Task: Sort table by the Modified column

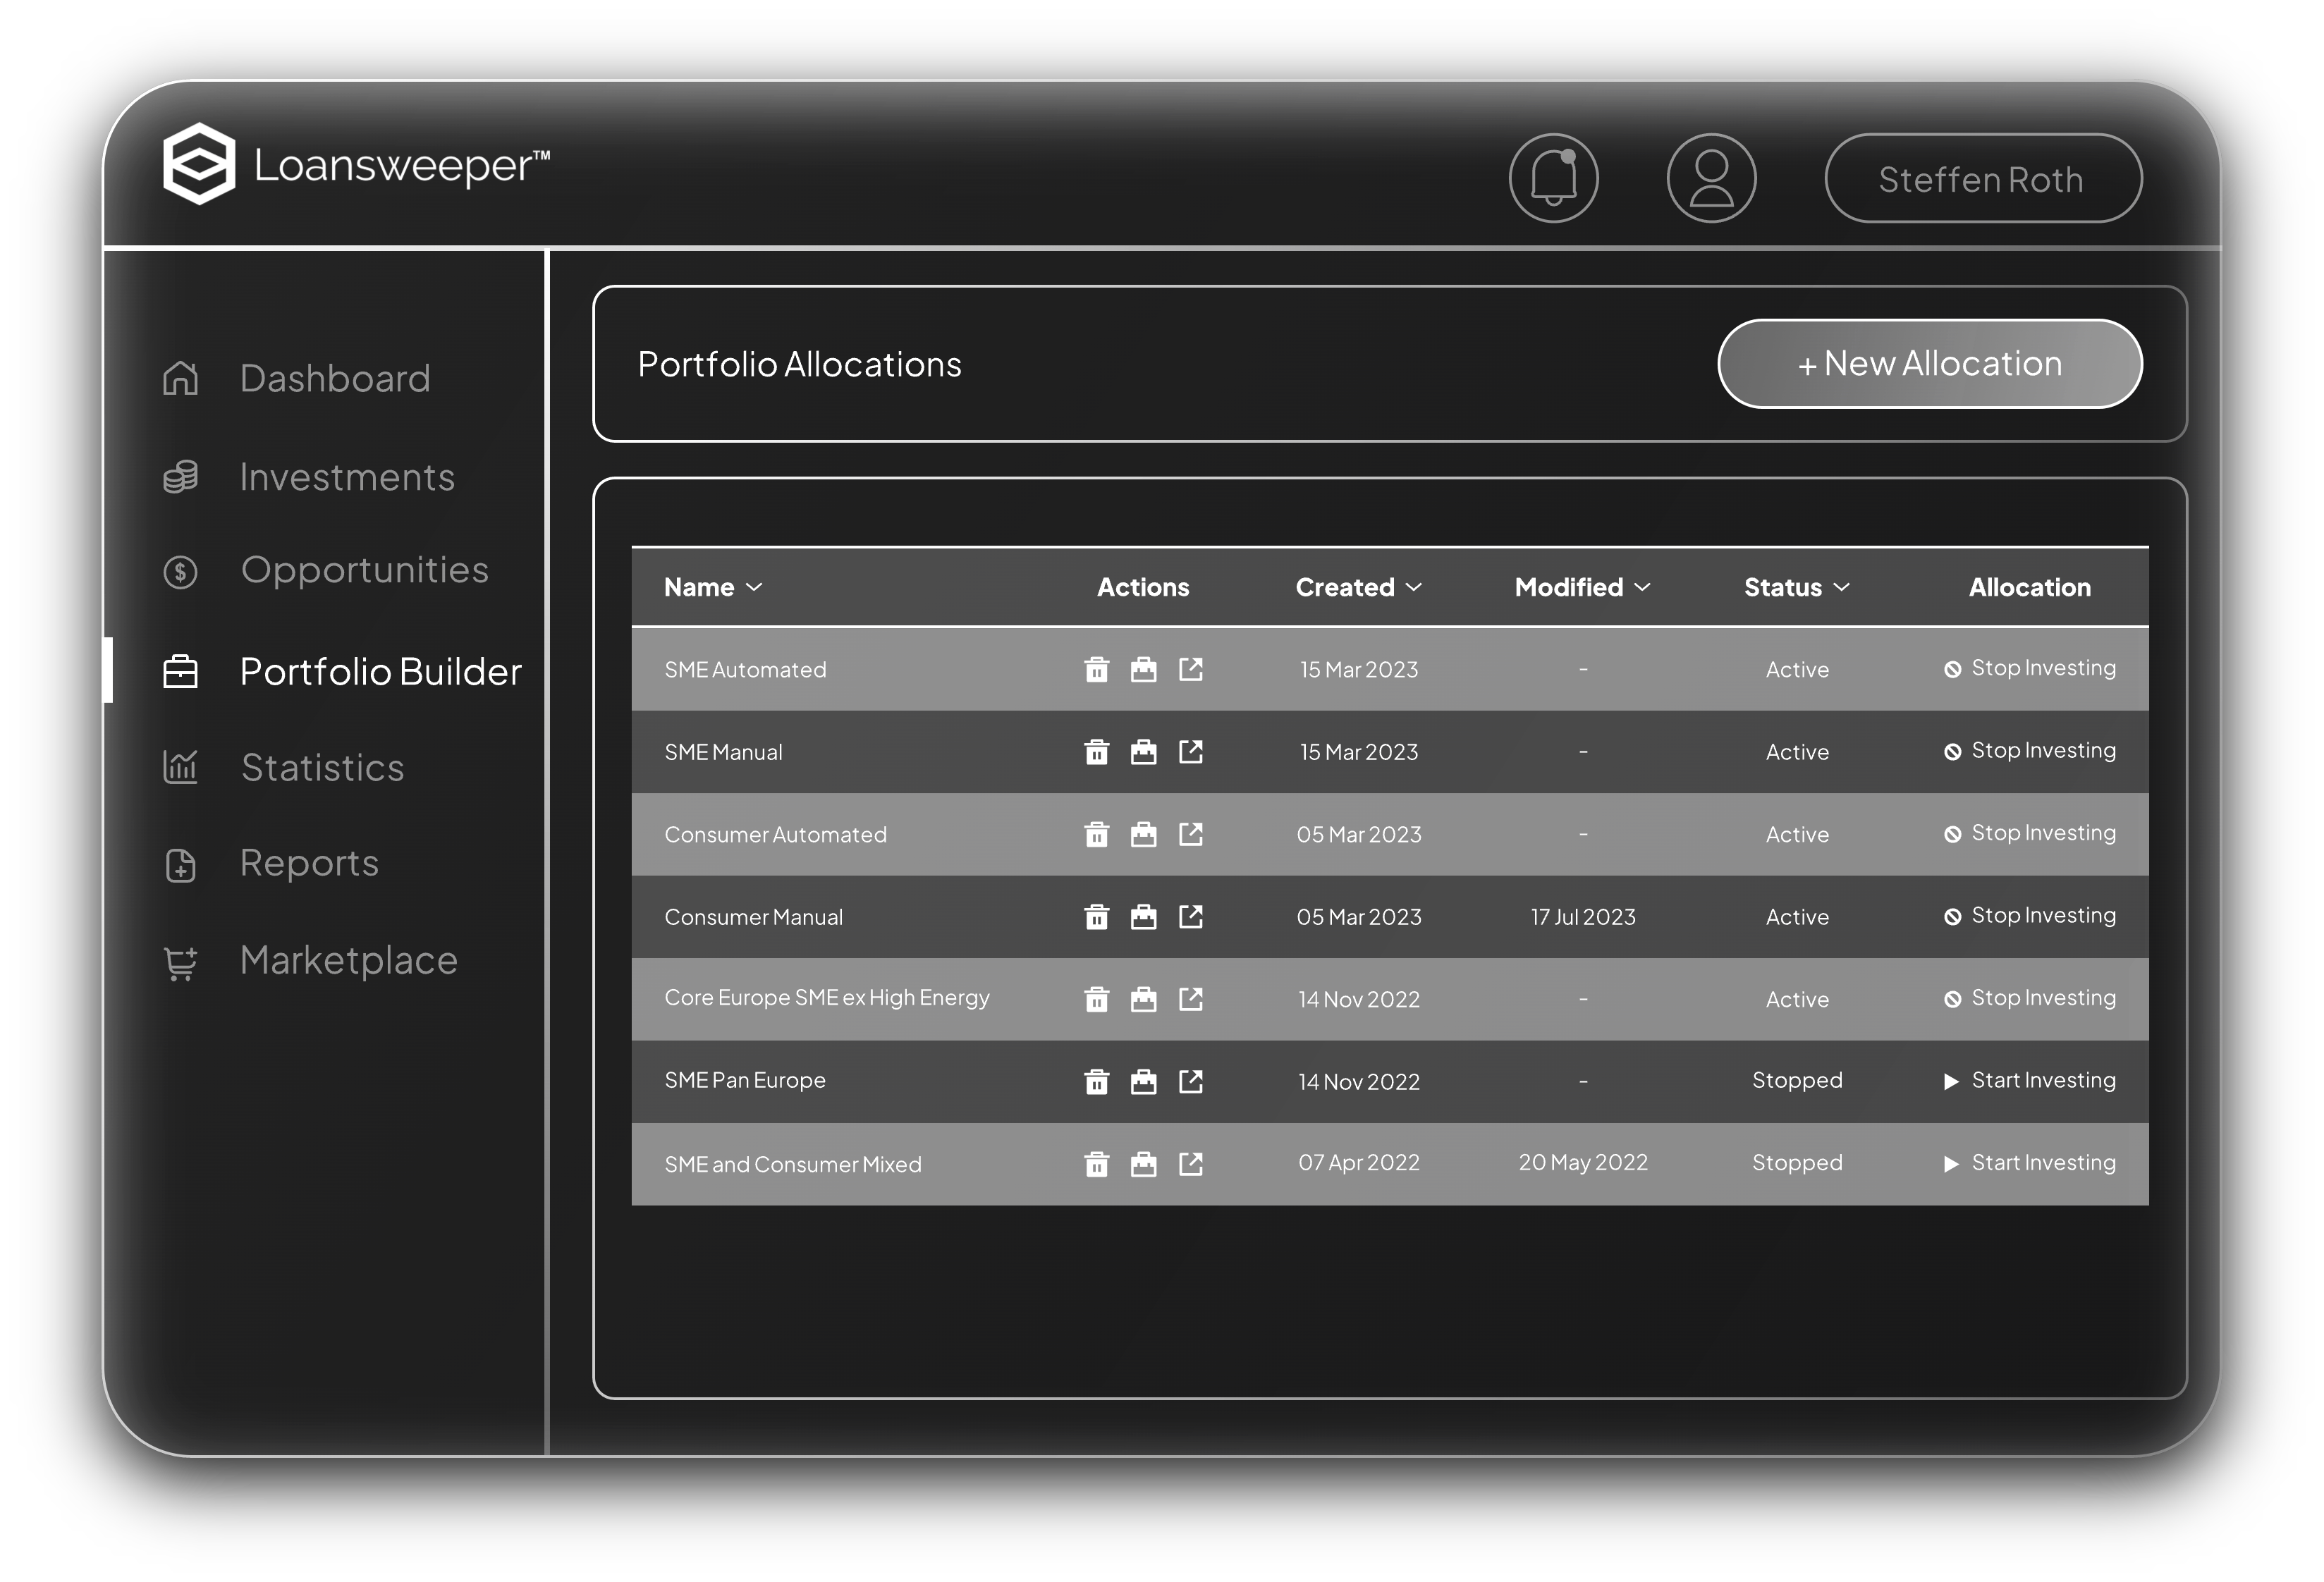Action: point(1582,587)
